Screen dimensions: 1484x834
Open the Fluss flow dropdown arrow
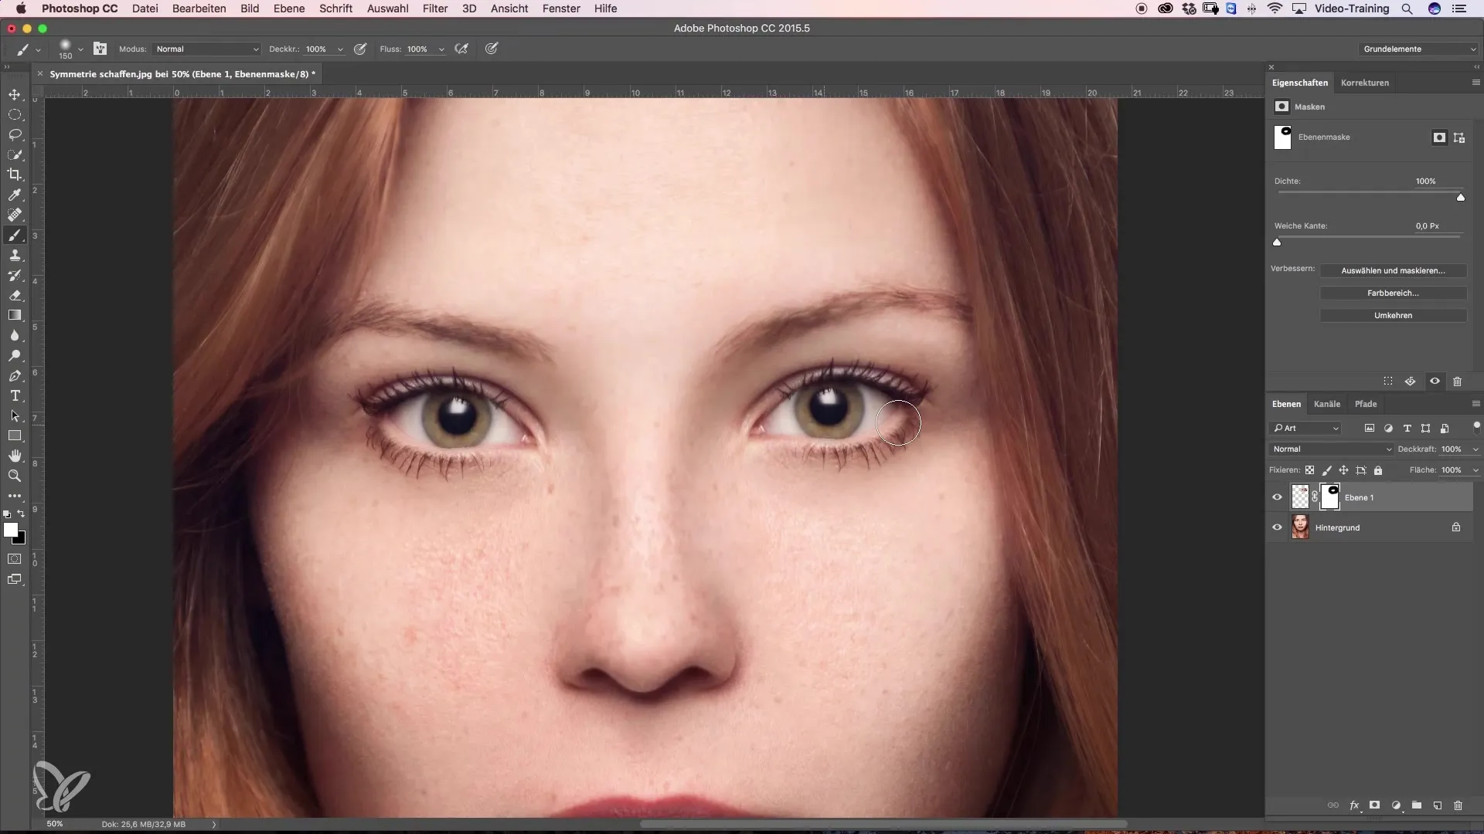click(441, 49)
